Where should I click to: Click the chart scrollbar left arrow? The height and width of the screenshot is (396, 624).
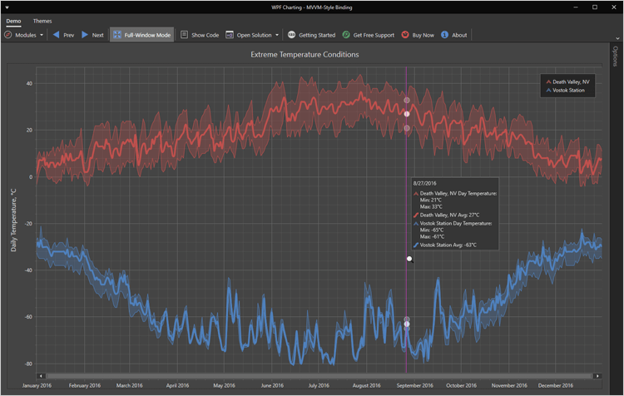point(41,376)
